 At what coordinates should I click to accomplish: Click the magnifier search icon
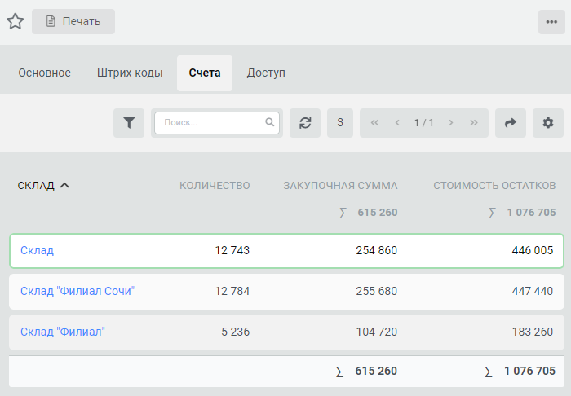269,122
